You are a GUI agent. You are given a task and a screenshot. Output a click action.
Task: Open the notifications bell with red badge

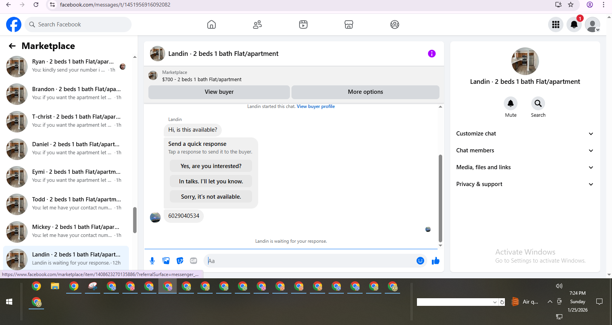tap(574, 24)
